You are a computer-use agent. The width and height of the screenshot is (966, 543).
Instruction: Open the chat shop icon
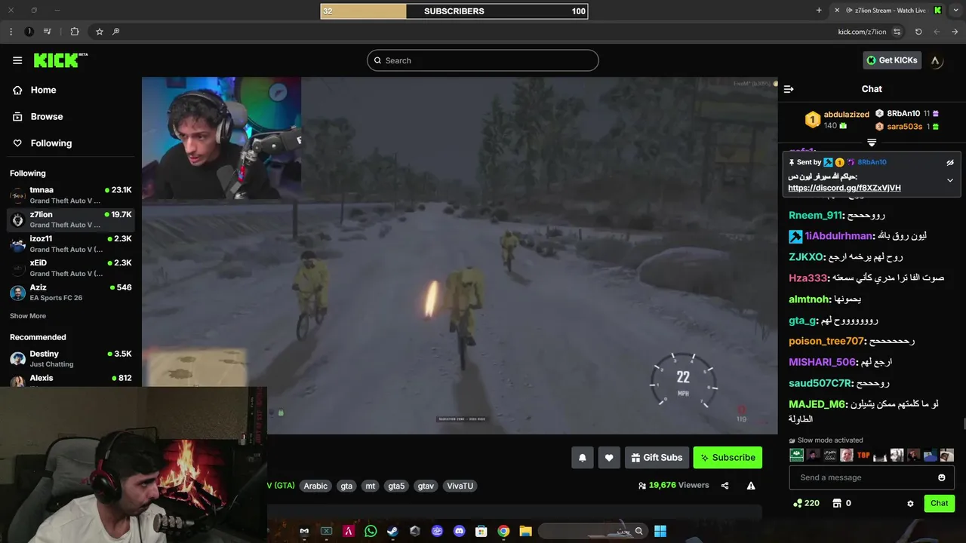click(x=837, y=503)
